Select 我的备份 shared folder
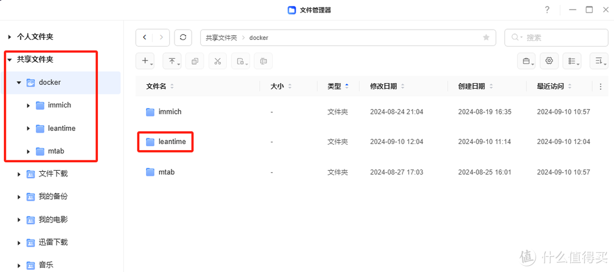614x272 pixels. [x=53, y=196]
